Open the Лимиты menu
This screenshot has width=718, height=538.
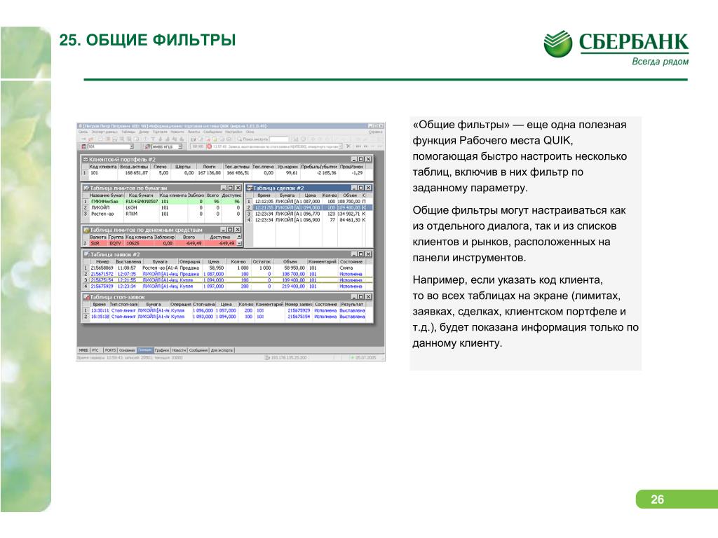(194, 132)
